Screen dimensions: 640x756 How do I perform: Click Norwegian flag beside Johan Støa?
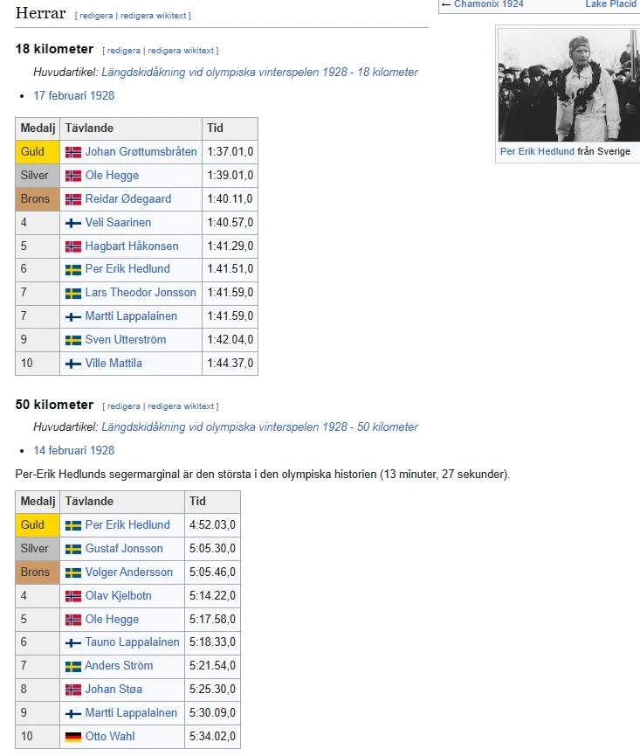pos(73,690)
